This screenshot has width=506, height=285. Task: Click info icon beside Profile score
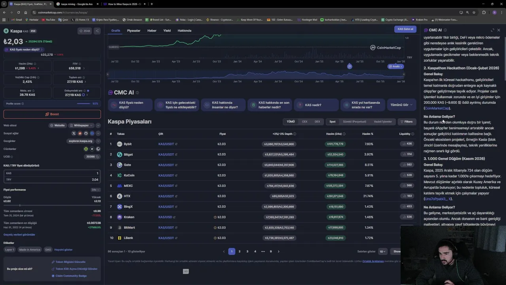tap(23, 104)
